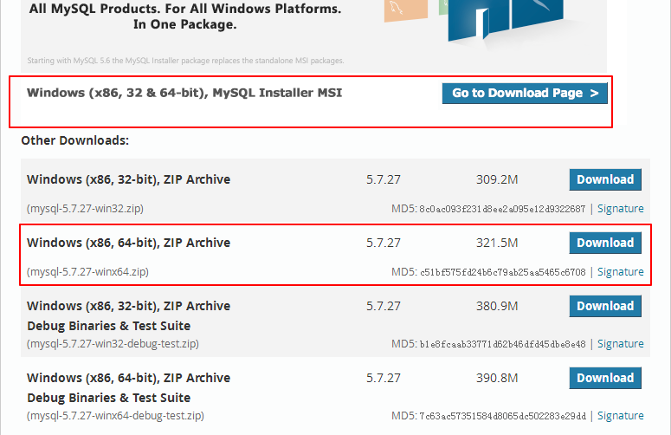Image resolution: width=671 pixels, height=435 pixels.
Task: Select file name (mysql-5.7.27-winx64-debug-test.zip)
Action: point(115,416)
